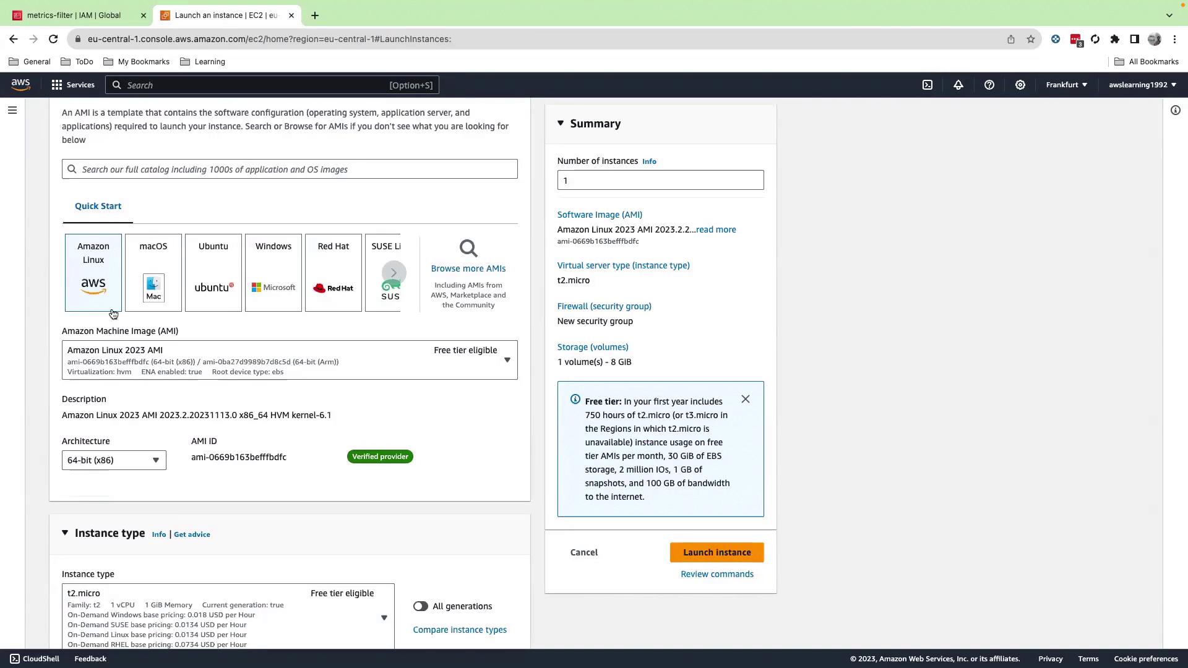The image size is (1188, 668).
Task: Toggle the All generations switch
Action: point(421,606)
